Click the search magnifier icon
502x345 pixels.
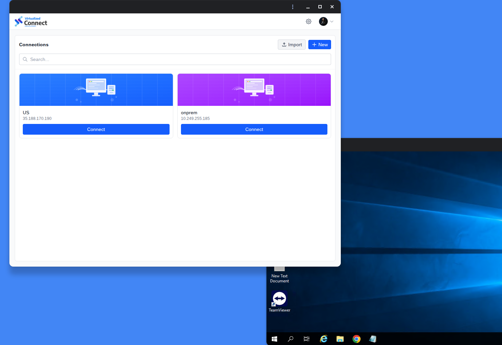tap(25, 59)
